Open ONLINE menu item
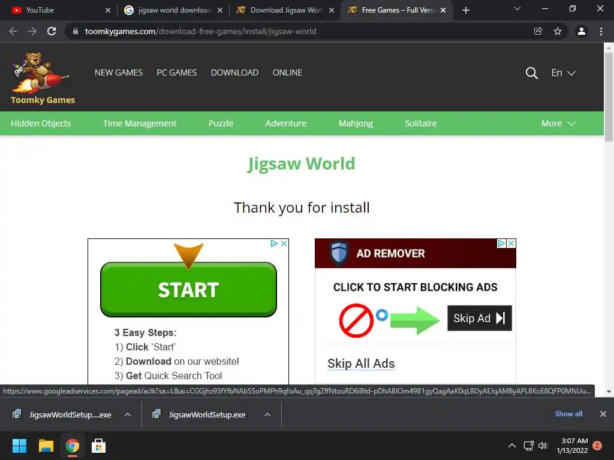The image size is (614, 460). [x=287, y=72]
